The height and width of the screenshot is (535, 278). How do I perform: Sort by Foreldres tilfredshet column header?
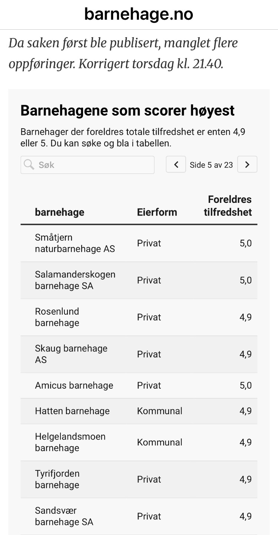[x=228, y=206]
